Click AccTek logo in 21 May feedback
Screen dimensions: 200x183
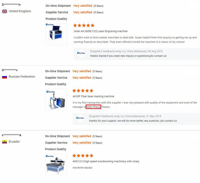(x=80, y=118)
